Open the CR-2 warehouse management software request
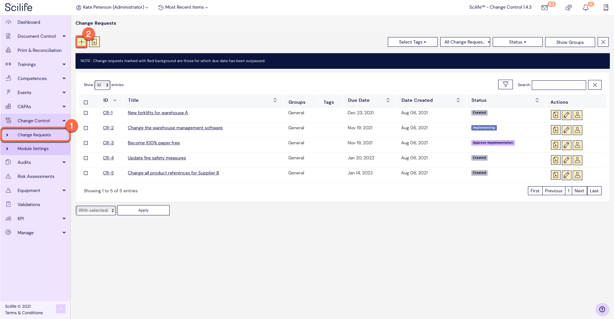The height and width of the screenshot is (319, 614). (x=175, y=128)
